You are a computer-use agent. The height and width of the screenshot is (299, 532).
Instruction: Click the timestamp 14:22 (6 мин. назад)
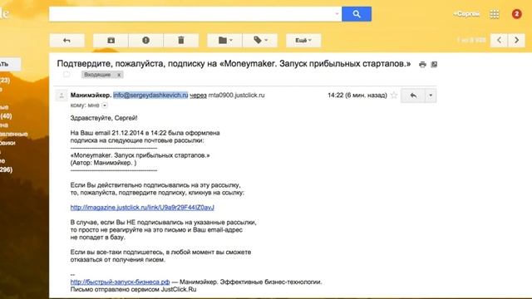[x=357, y=96]
